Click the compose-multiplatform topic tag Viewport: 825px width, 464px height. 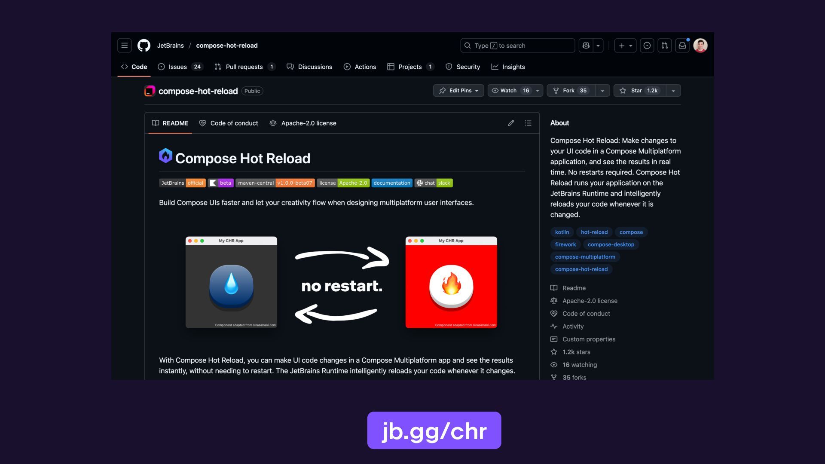(585, 257)
